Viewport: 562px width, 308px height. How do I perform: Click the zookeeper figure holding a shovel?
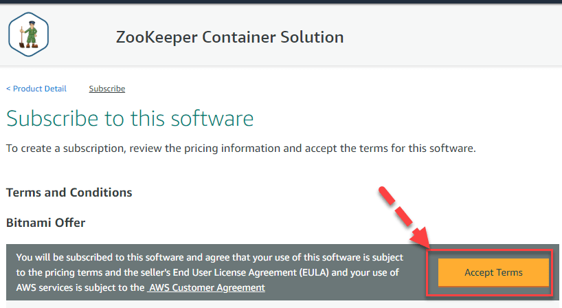[29, 37]
